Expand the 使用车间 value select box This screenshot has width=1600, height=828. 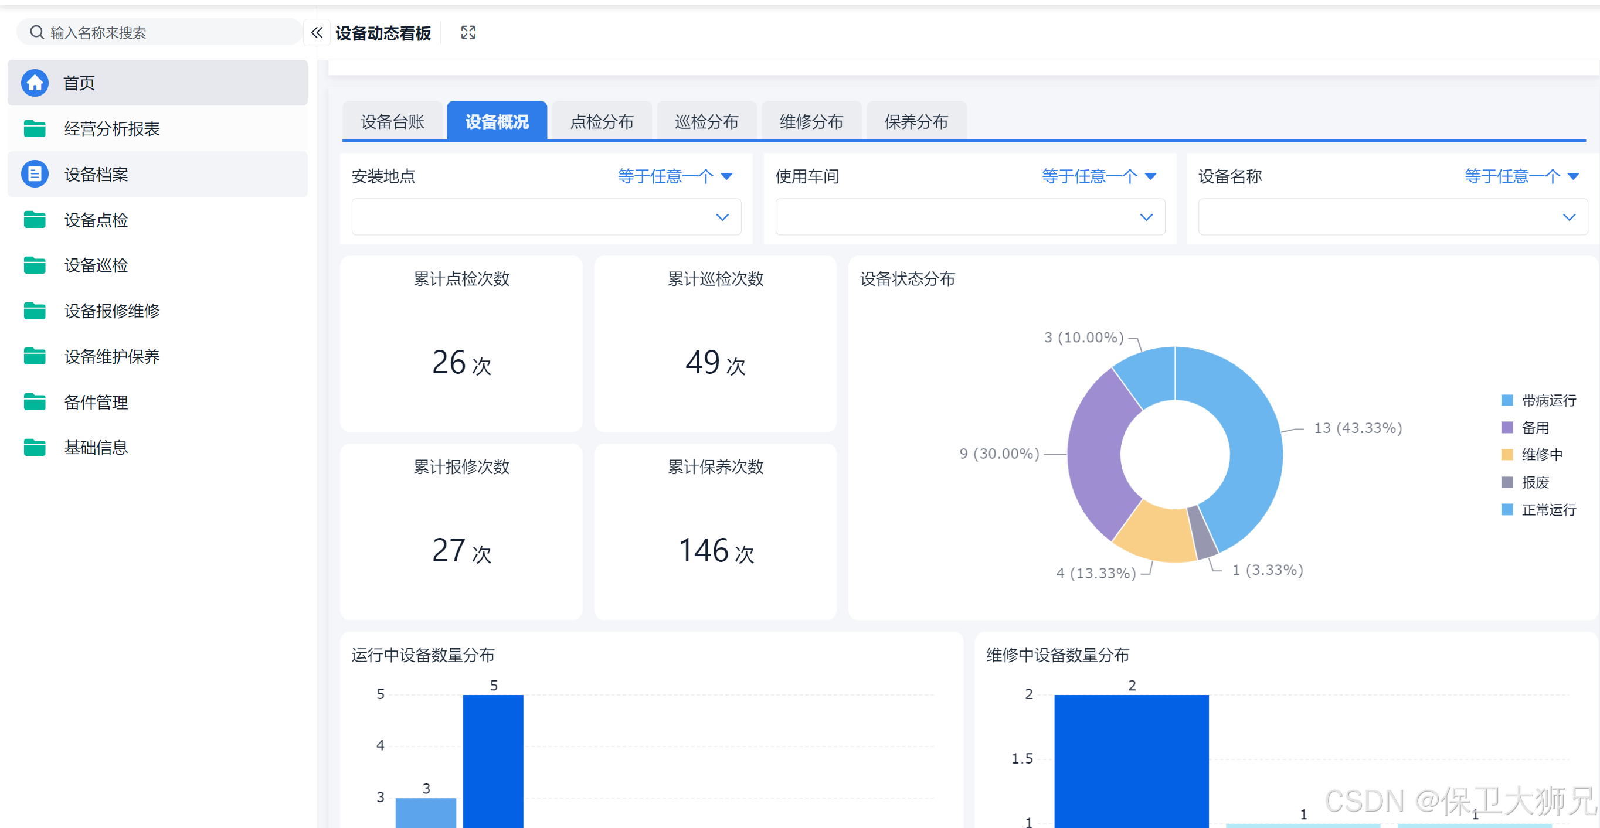pos(970,217)
